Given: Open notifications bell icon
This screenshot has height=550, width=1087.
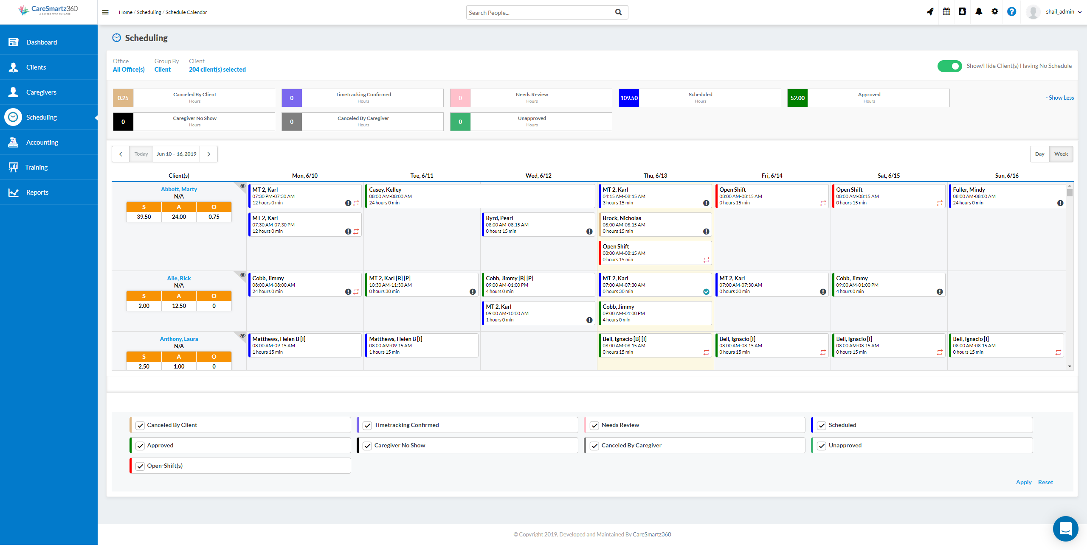Looking at the screenshot, I should point(979,12).
